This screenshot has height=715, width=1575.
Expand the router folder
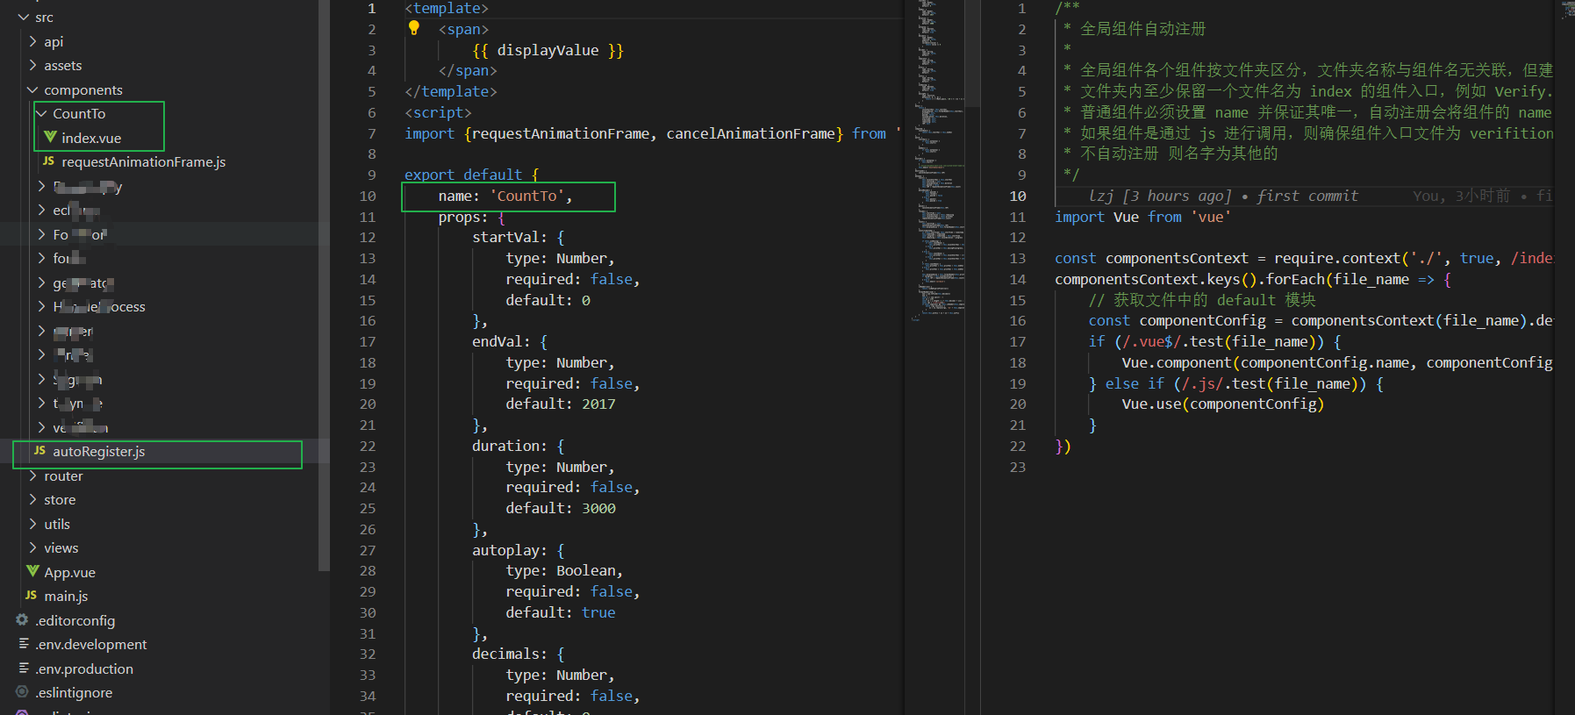pos(32,475)
